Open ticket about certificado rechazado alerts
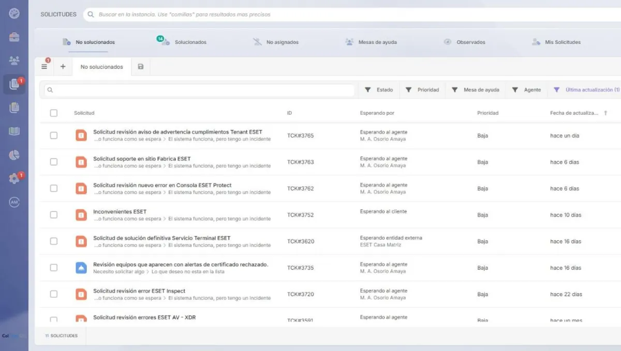 click(x=181, y=265)
